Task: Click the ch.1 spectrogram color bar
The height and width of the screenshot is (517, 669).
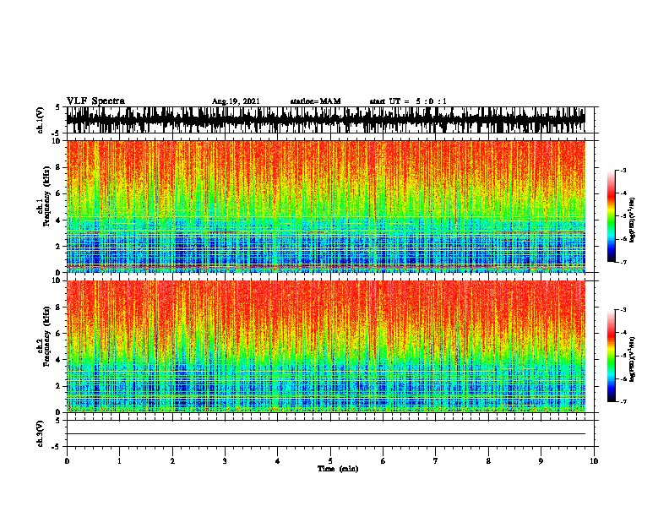Action: (x=612, y=216)
